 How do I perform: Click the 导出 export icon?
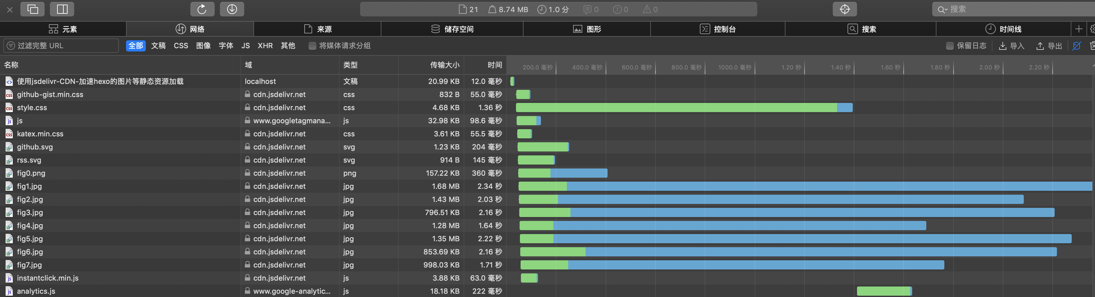1048,45
